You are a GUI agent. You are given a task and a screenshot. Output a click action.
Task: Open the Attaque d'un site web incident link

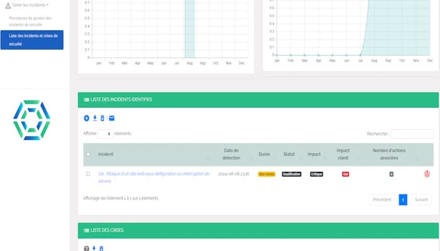tap(154, 178)
